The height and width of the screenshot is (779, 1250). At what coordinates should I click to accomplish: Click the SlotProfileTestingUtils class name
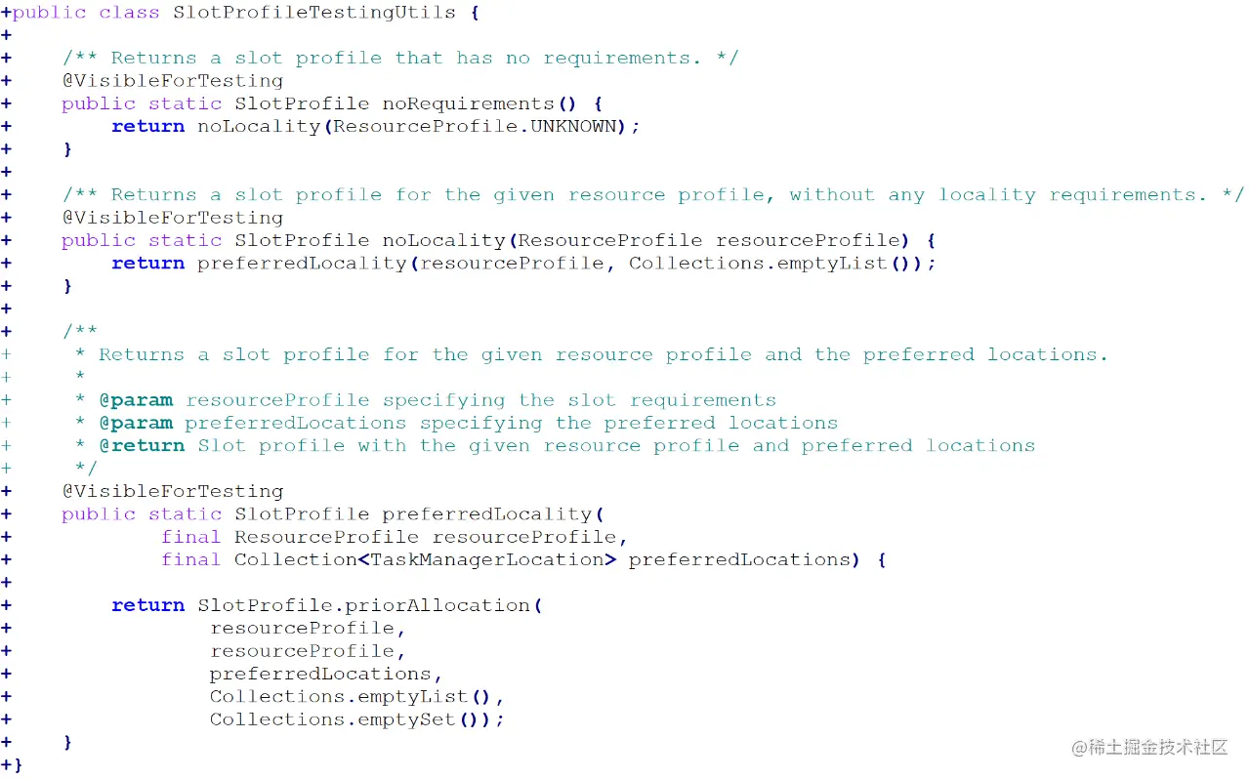313,13
